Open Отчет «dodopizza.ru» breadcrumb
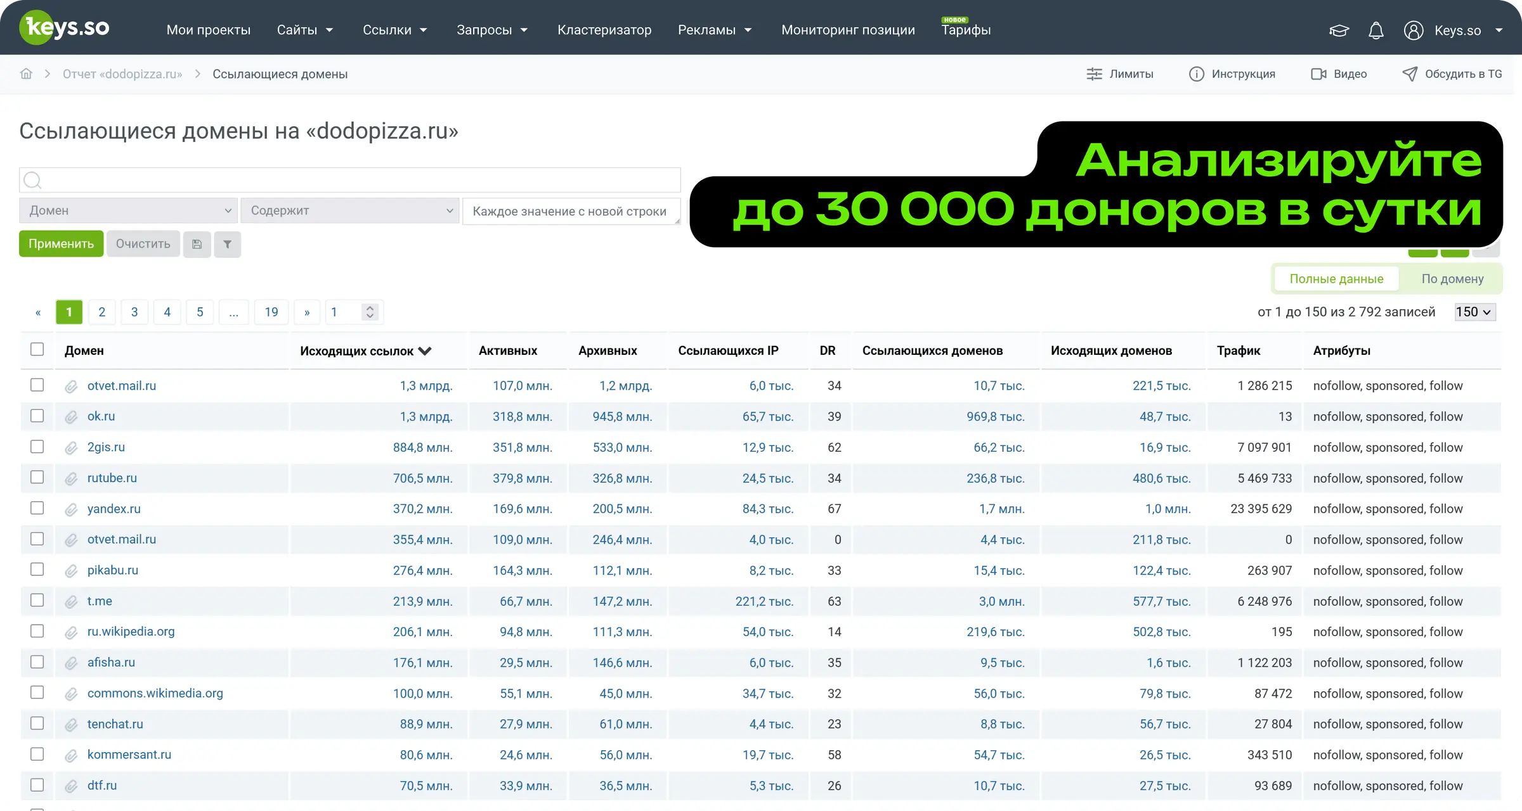Viewport: 1522px width, 811px height. tap(122, 74)
